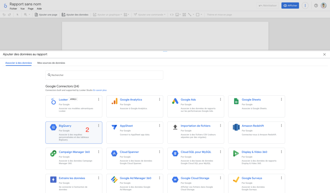Click the Réinitialiser button
Image resolution: width=330 pixels, height=193 pixels.
pyautogui.click(x=267, y=6)
